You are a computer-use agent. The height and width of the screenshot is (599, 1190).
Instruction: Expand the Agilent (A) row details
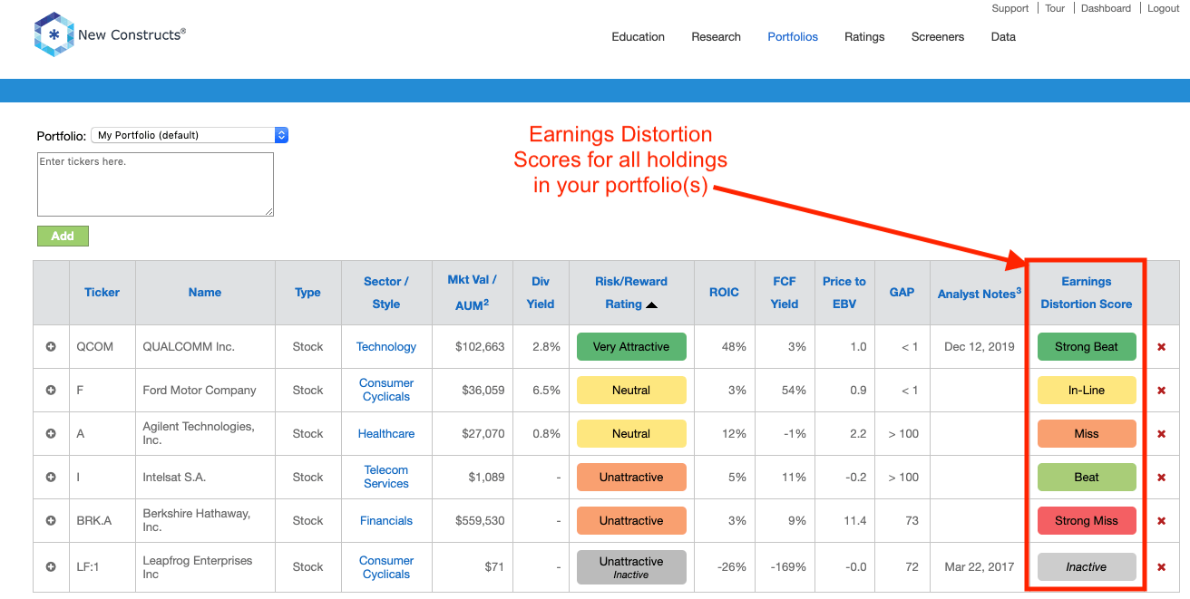(x=51, y=434)
